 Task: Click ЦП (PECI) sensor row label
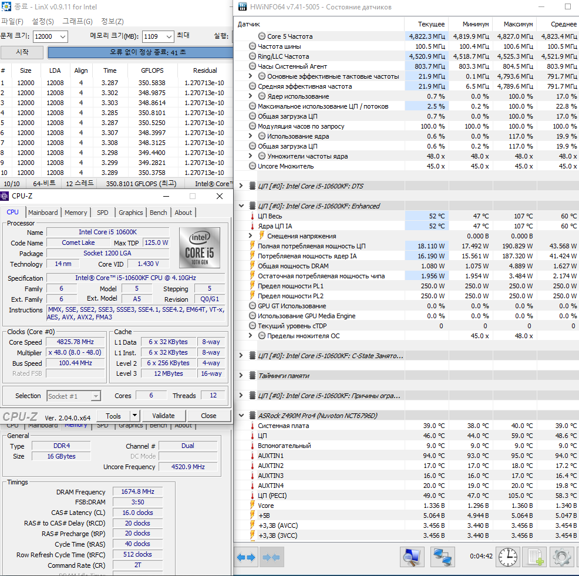(272, 496)
